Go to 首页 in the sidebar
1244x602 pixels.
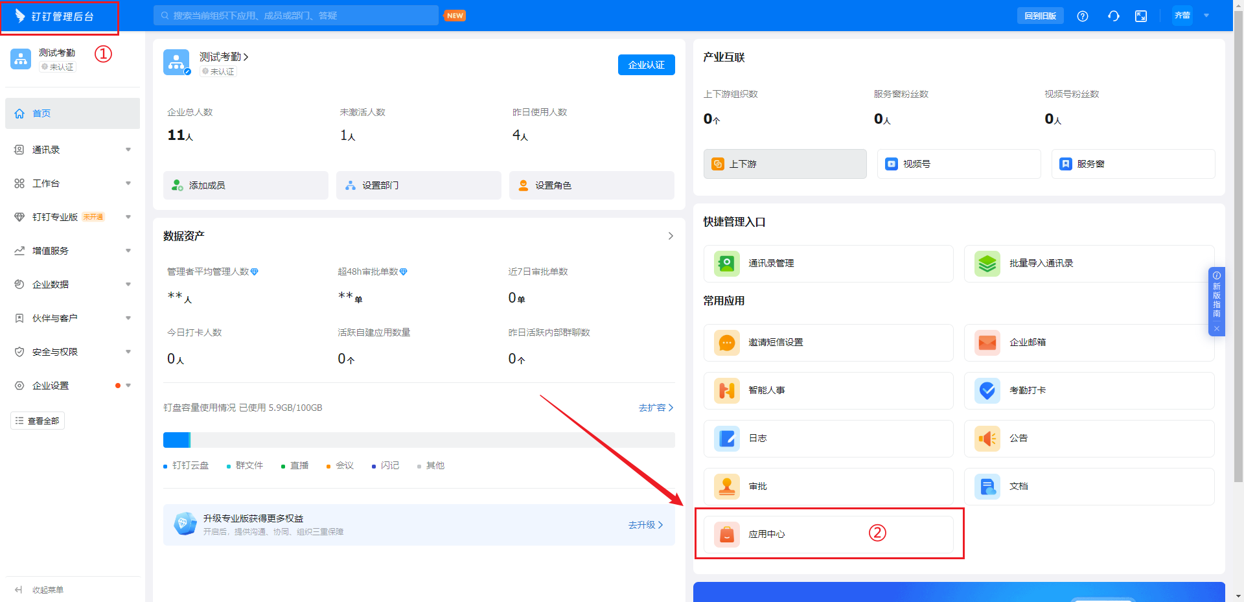point(73,113)
